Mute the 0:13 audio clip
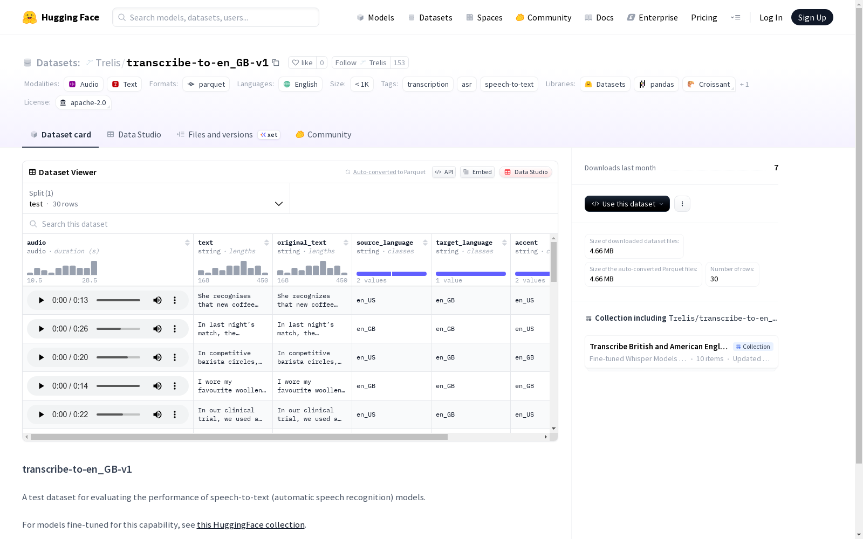The image size is (863, 539). click(x=157, y=300)
